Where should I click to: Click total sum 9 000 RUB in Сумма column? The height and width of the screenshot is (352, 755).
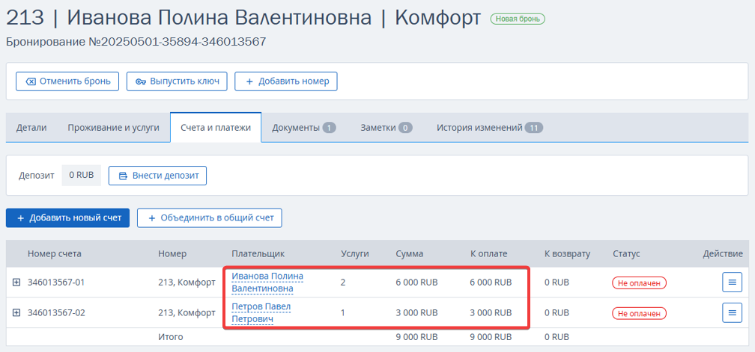(416, 336)
